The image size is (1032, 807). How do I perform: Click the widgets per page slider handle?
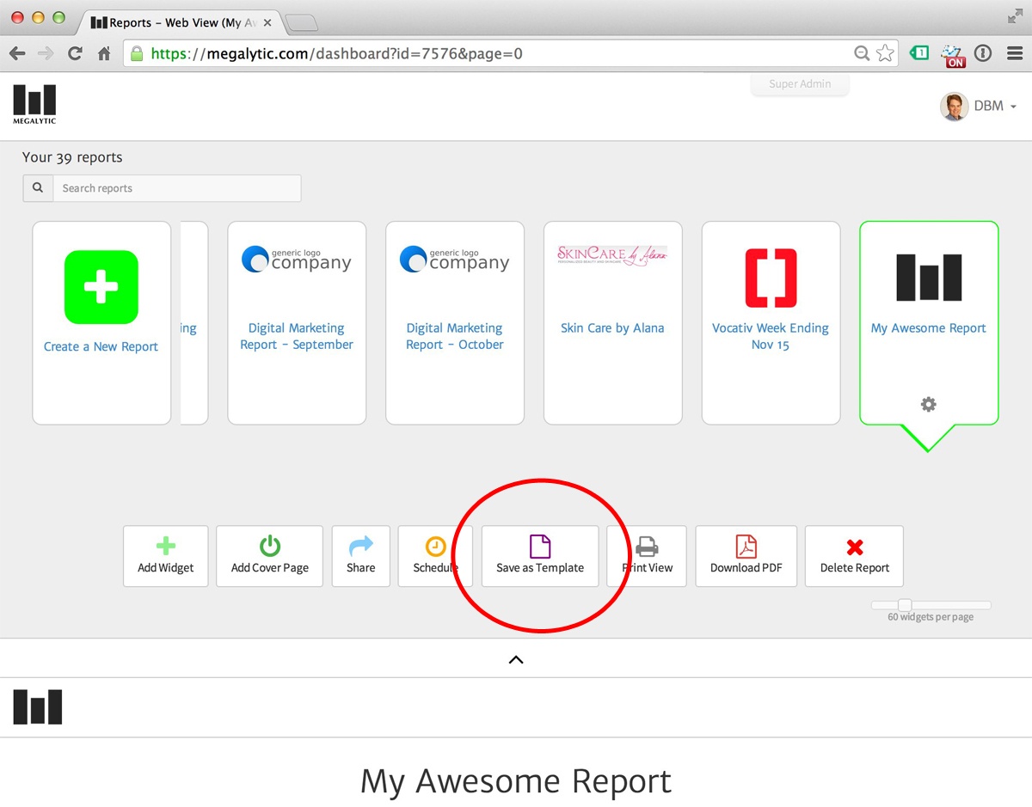click(905, 605)
